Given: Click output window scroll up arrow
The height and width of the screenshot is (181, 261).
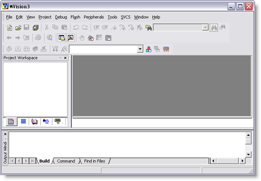Looking at the screenshot, I should [x=248, y=135].
